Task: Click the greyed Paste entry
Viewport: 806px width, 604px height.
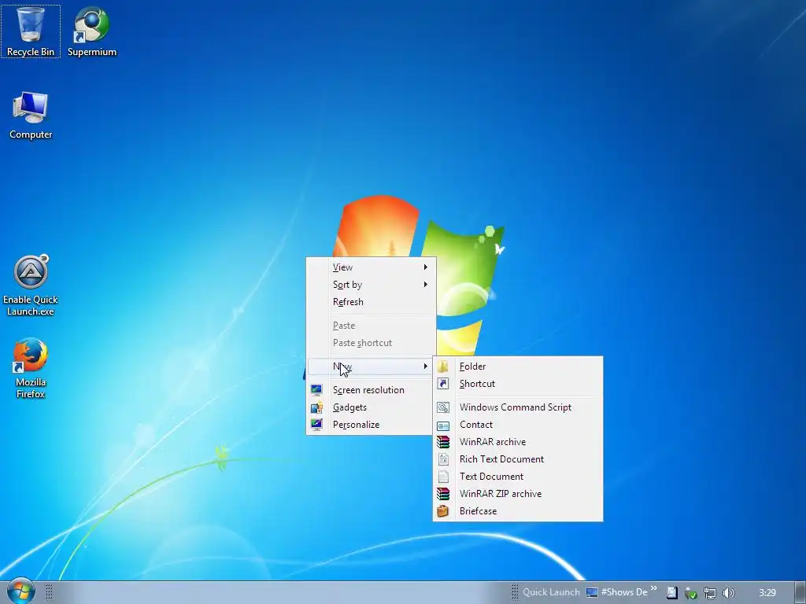Action: point(372,326)
